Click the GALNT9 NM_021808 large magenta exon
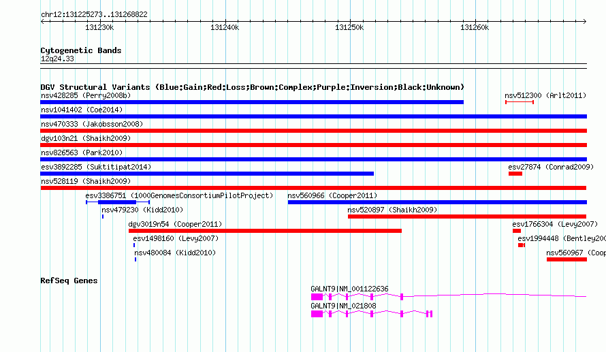The image size is (606, 352). pos(317,314)
